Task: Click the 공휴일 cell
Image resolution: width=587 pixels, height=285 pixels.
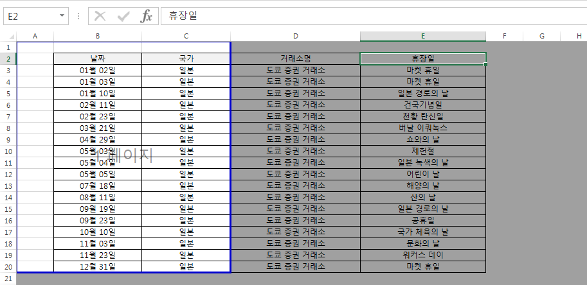Action: click(x=423, y=220)
